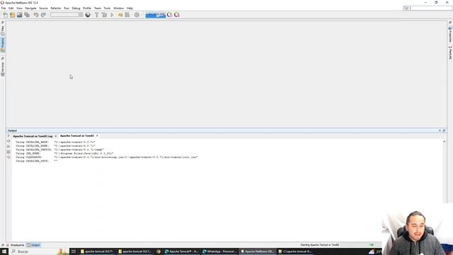Click the weather icon in system tray
Viewport: 453px width, 255px height.
pyautogui.click(x=372, y=251)
